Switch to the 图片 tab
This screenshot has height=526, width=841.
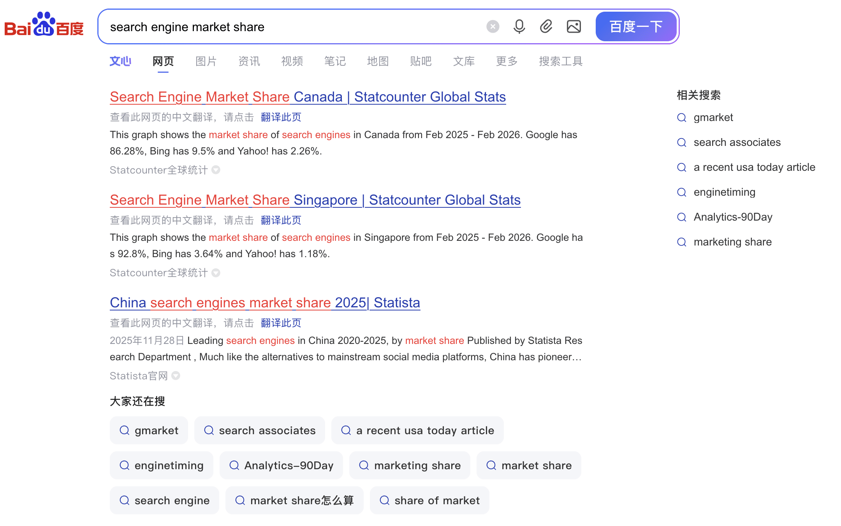click(206, 61)
